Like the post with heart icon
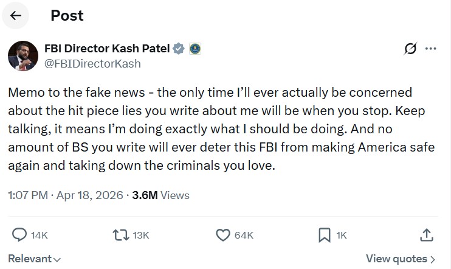This screenshot has height=269, width=451. coord(223,235)
